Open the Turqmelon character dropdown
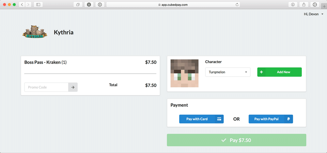Image resolution: width=327 pixels, height=153 pixels. pos(228,72)
